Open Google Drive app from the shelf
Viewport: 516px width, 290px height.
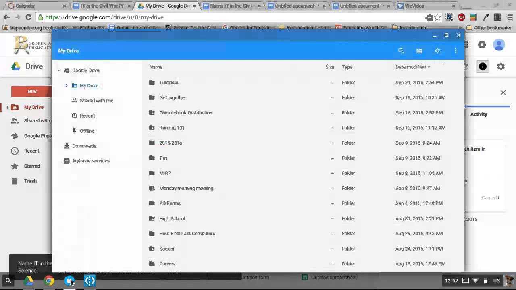click(28, 281)
